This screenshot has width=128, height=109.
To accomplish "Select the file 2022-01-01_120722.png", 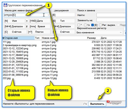I will [x=15, y=65].
